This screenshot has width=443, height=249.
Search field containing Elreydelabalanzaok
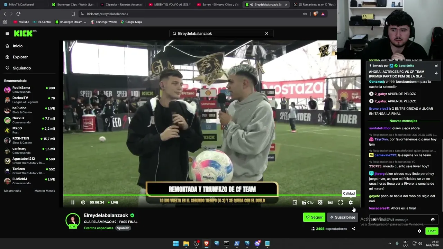[x=221, y=34]
